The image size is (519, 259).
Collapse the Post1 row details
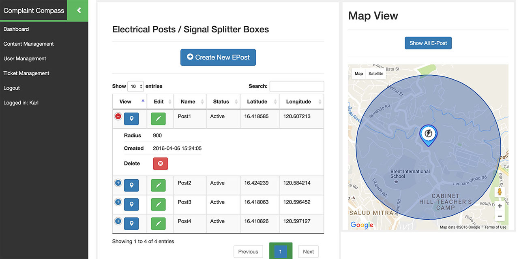click(118, 116)
